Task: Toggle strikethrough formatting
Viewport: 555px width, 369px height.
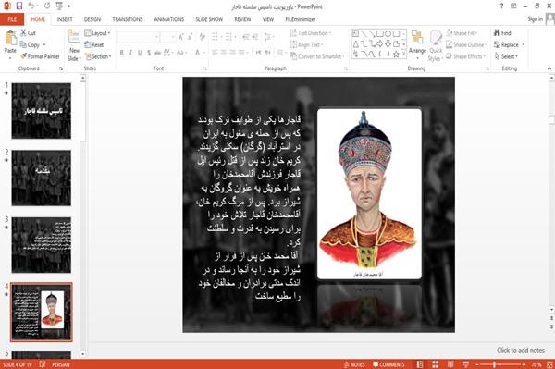Action: [157, 53]
